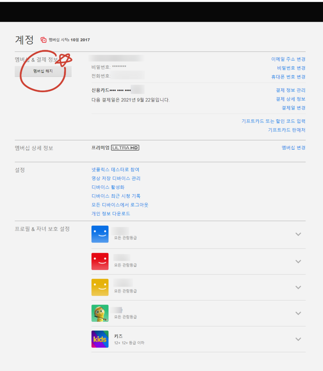
Task: Open 영상 저장 디바이스 관리 link
Action: click(x=116, y=178)
